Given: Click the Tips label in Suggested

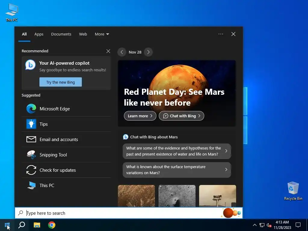Looking at the screenshot, I should [44, 124].
